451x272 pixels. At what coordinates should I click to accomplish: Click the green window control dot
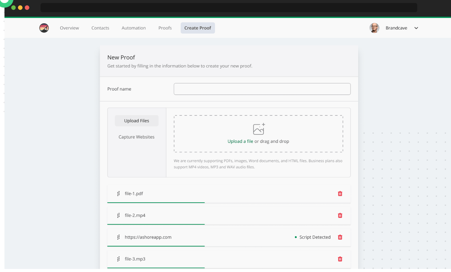pos(13,8)
